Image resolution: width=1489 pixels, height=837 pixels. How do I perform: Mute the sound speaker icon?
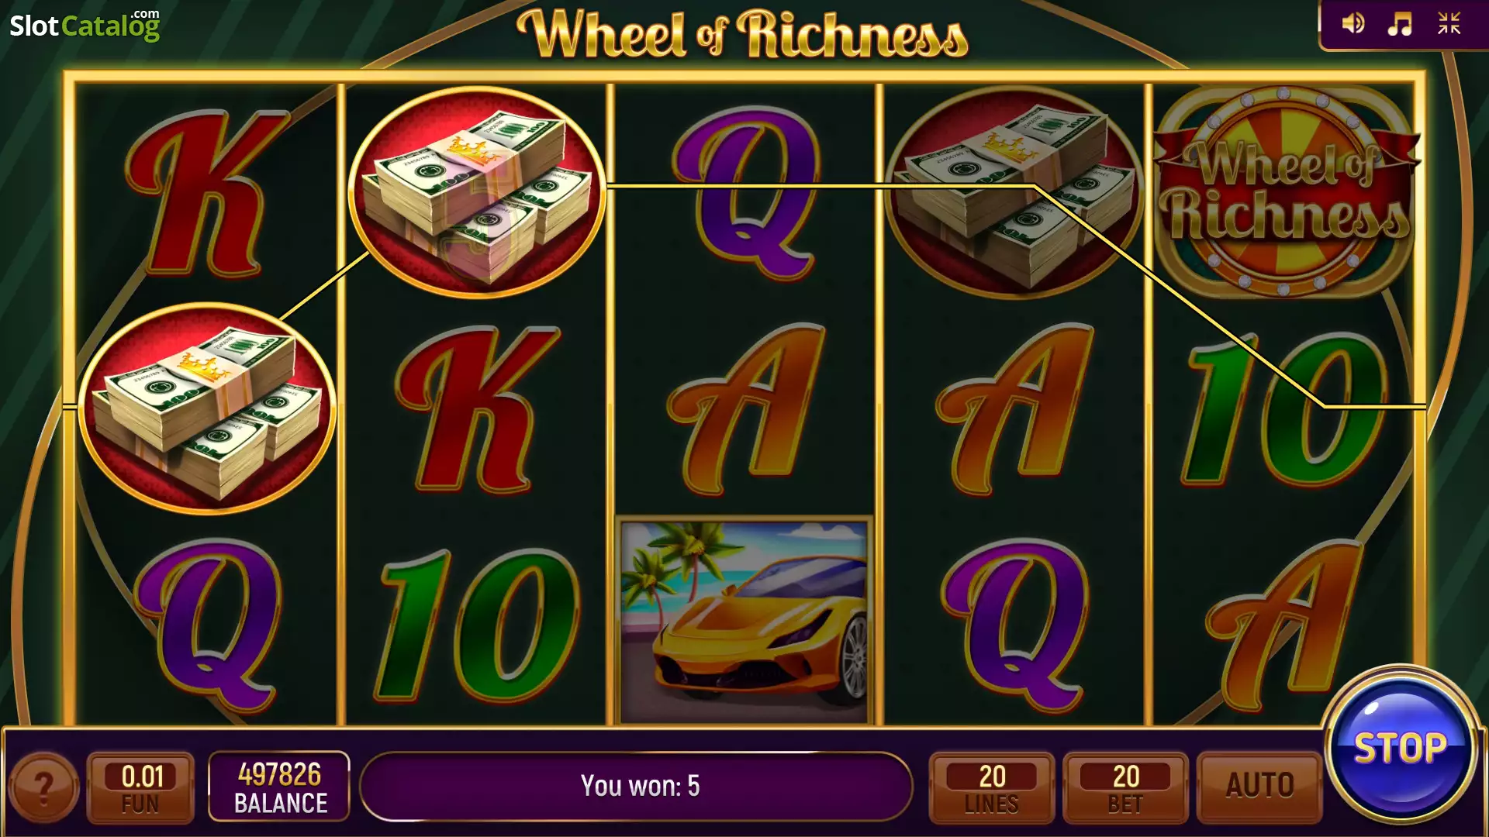(x=1353, y=24)
